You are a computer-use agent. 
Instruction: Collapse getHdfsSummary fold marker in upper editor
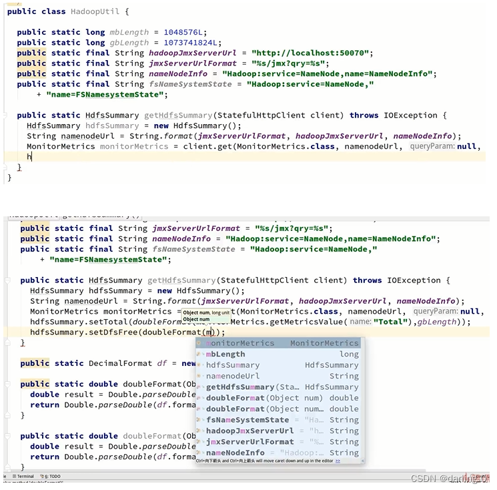(5, 115)
